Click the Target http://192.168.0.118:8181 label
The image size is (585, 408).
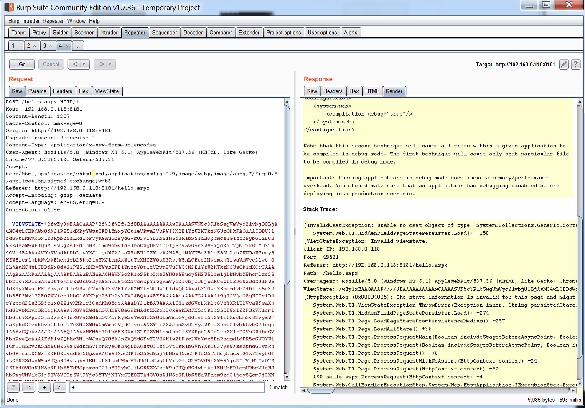pyautogui.click(x=515, y=64)
